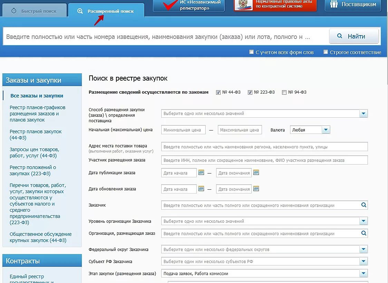
Task: Click the Максимальная цена input
Action: tap(240, 130)
